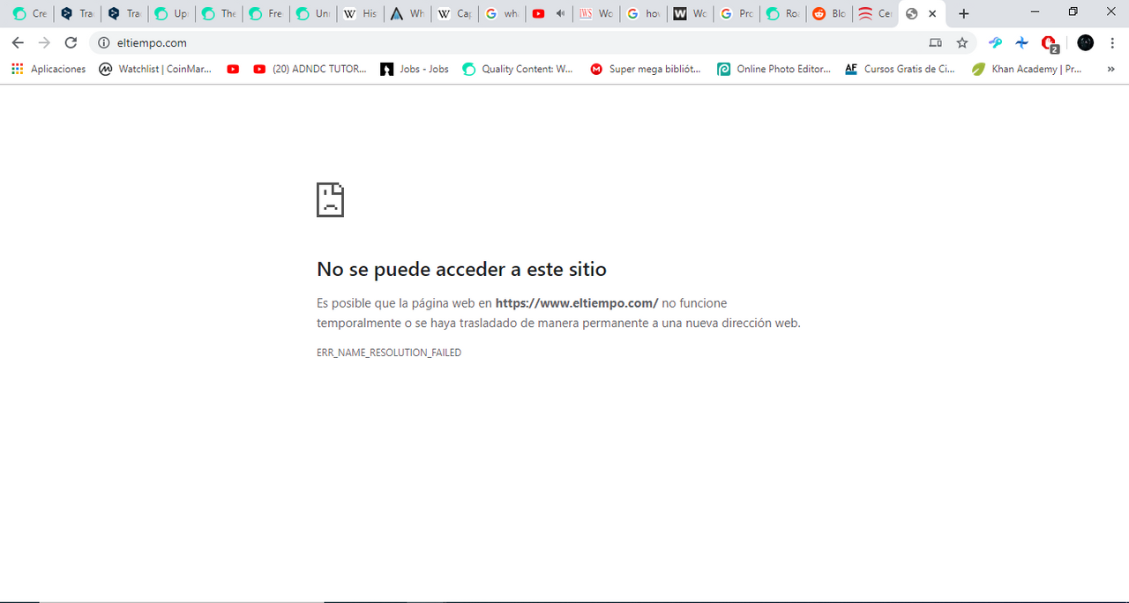This screenshot has width=1129, height=603.
Task: Open the red extension with badge 2
Action: [x=1049, y=42]
